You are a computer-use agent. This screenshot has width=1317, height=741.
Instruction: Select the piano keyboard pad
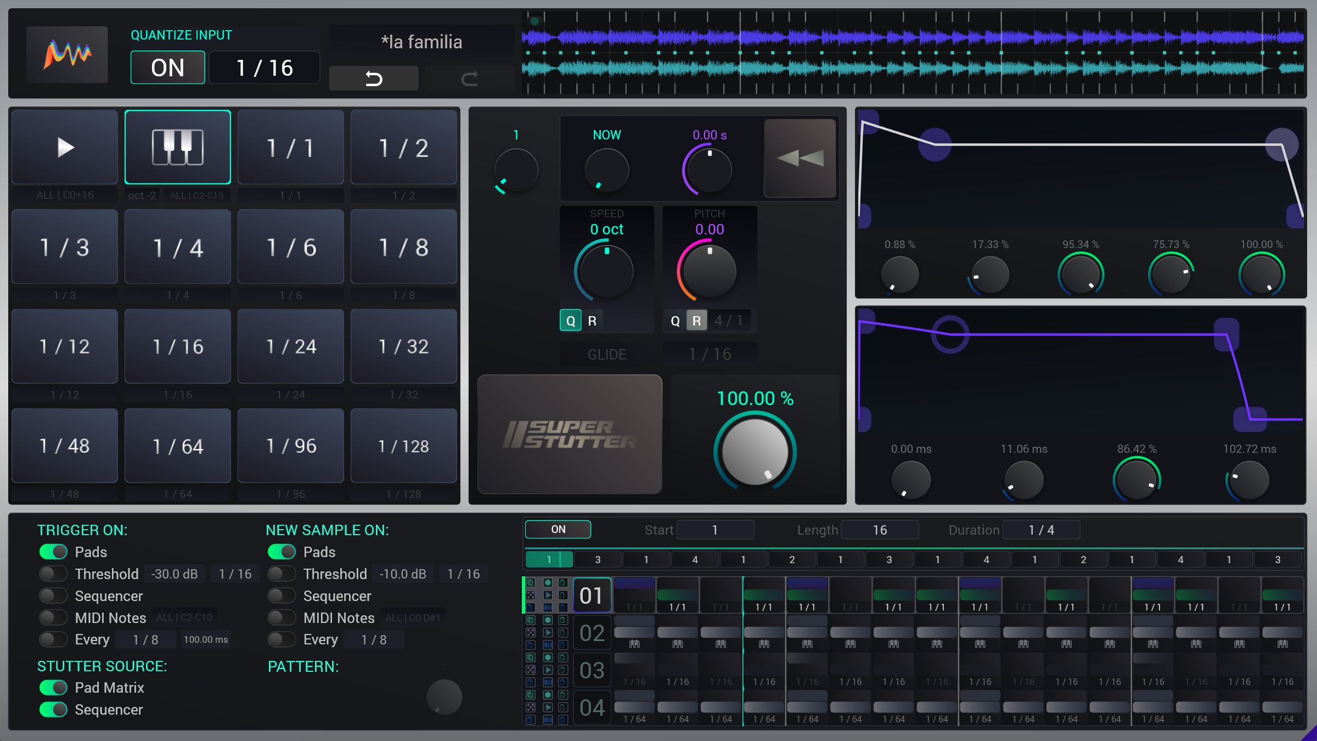tap(177, 147)
